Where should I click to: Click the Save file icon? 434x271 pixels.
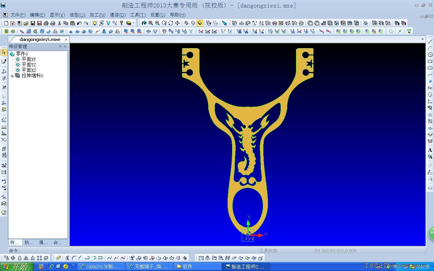coord(33,23)
